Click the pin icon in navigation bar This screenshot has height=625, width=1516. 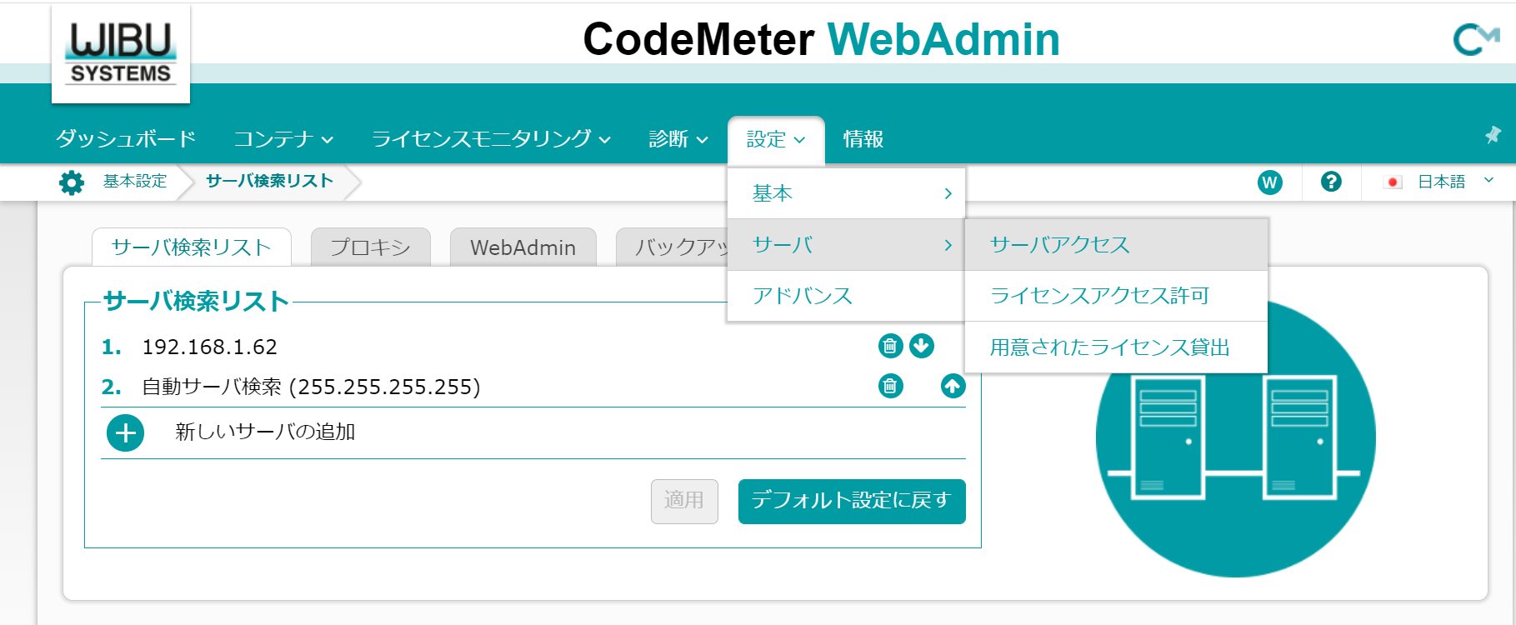(1493, 135)
